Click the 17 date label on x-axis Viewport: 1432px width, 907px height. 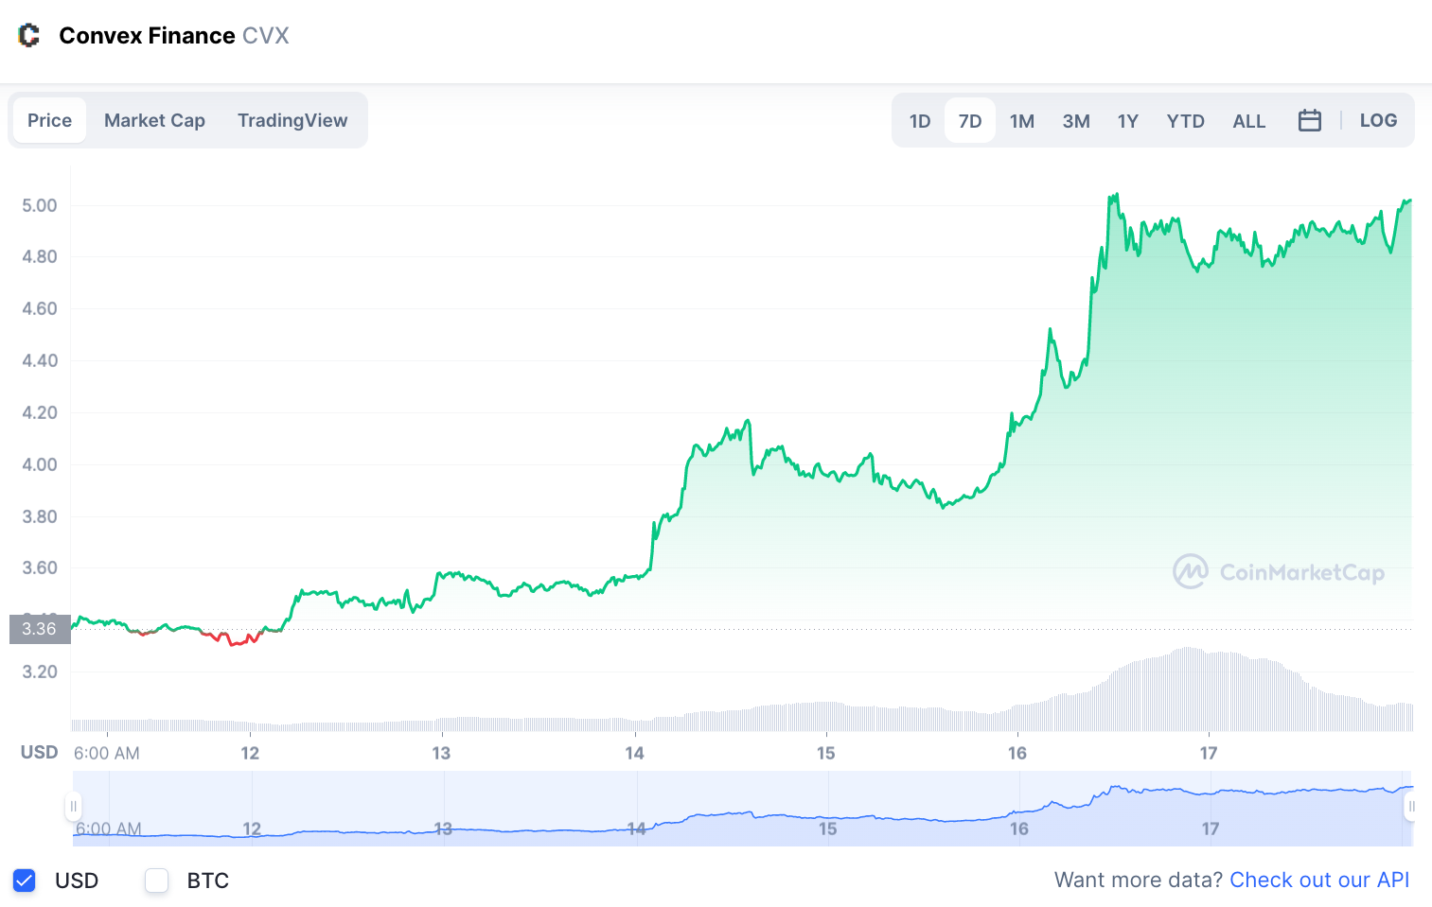[1209, 753]
